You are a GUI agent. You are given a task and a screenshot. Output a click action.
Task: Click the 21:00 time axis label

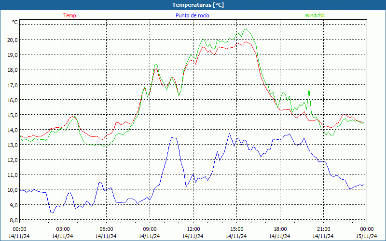click(x=323, y=229)
